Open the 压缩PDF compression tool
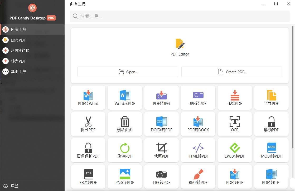The width and height of the screenshot is (295, 191). [x=234, y=97]
